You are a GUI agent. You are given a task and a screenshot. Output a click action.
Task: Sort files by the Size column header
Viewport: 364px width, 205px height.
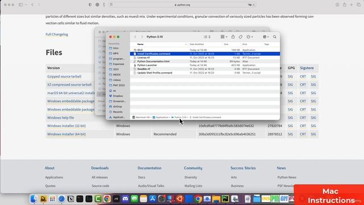[x=226, y=44]
